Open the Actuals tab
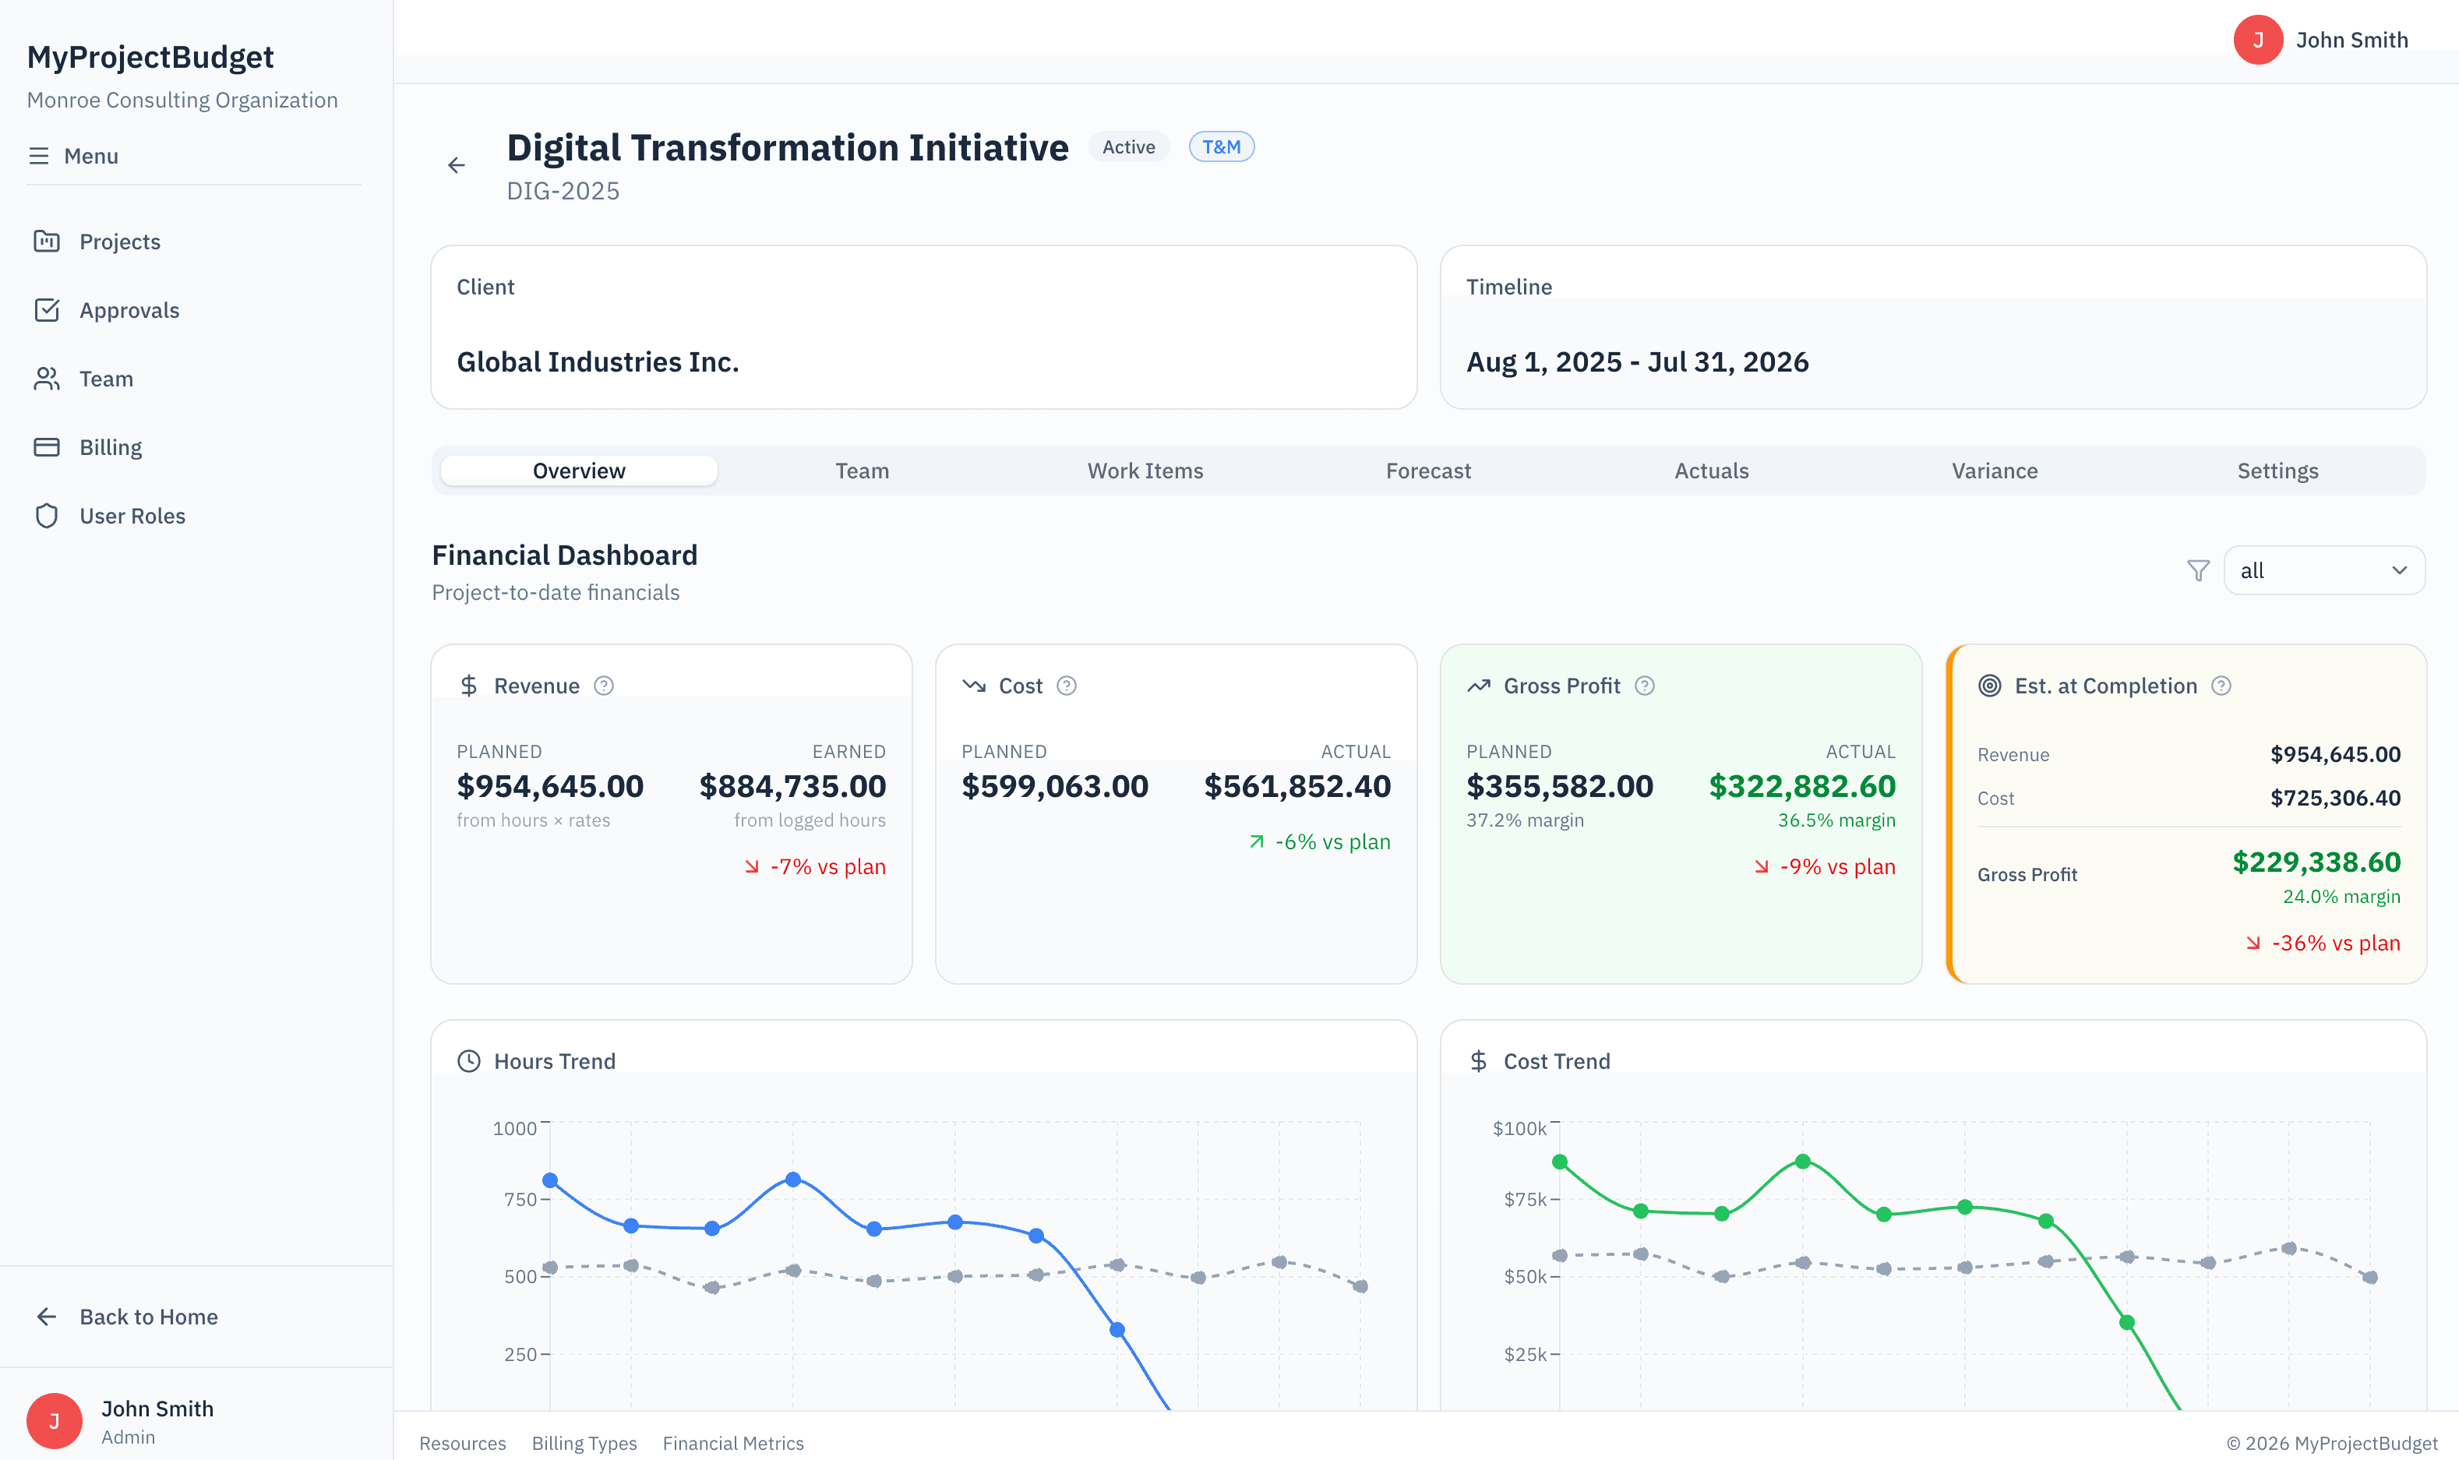2459x1460 pixels. pyautogui.click(x=1712, y=471)
